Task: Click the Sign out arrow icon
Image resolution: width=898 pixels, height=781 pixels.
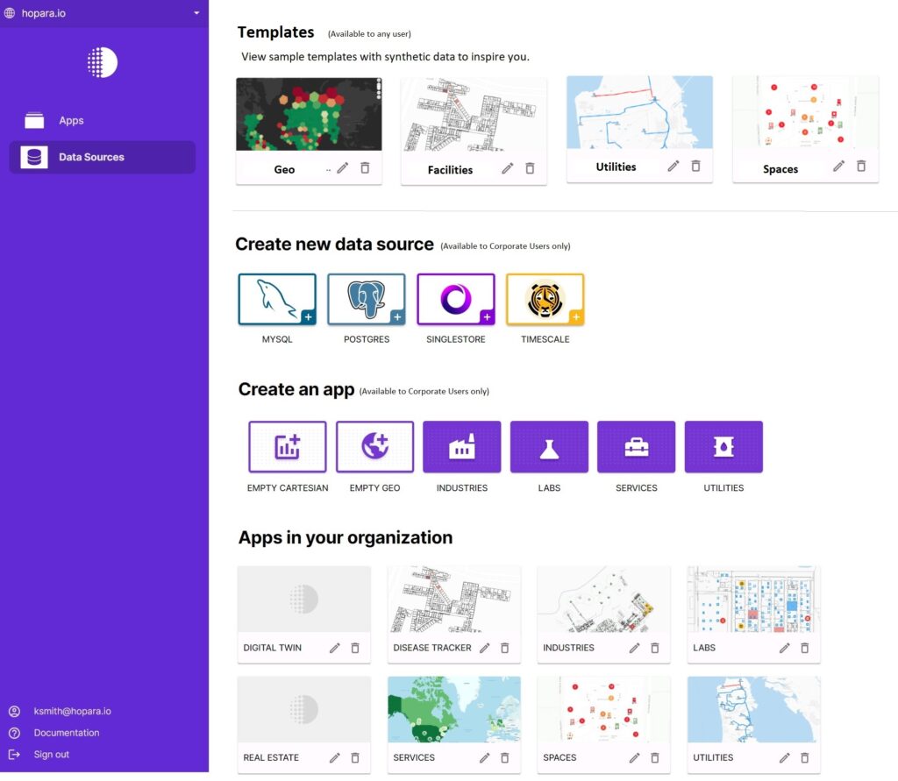Action: point(14,755)
